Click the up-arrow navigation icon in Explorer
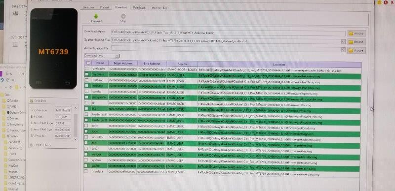 11,87
